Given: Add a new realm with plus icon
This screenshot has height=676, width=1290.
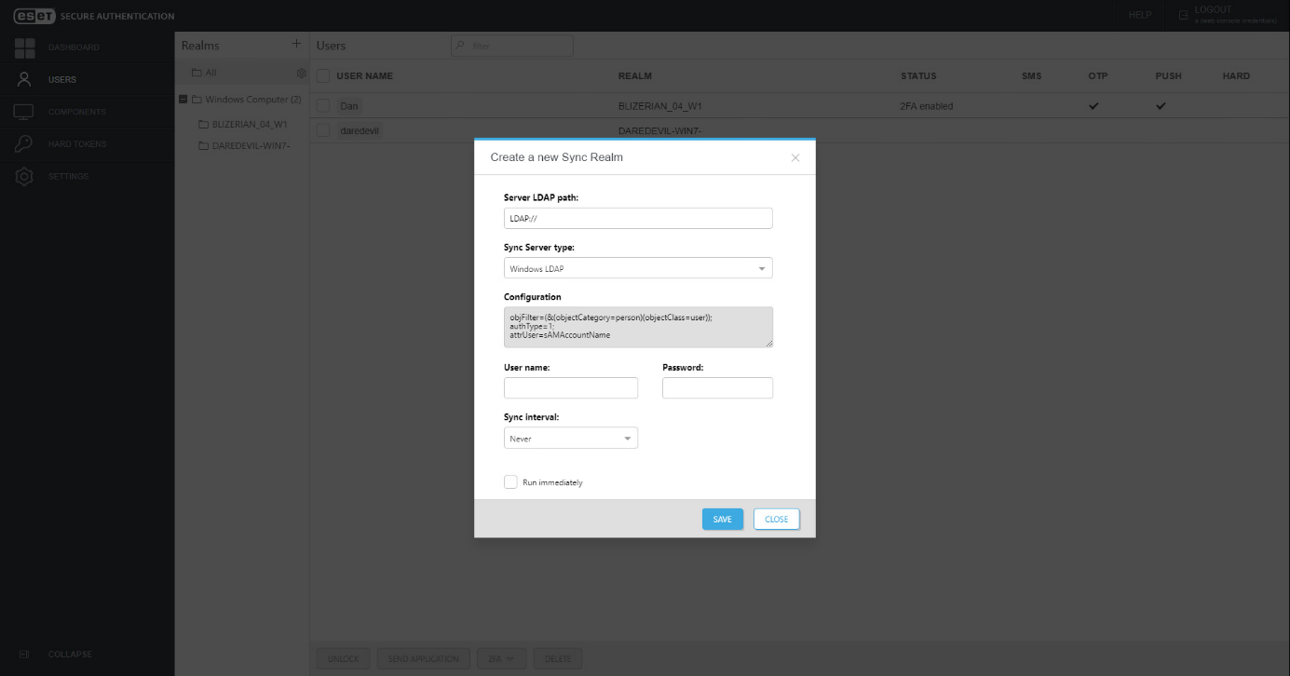Looking at the screenshot, I should coord(296,44).
